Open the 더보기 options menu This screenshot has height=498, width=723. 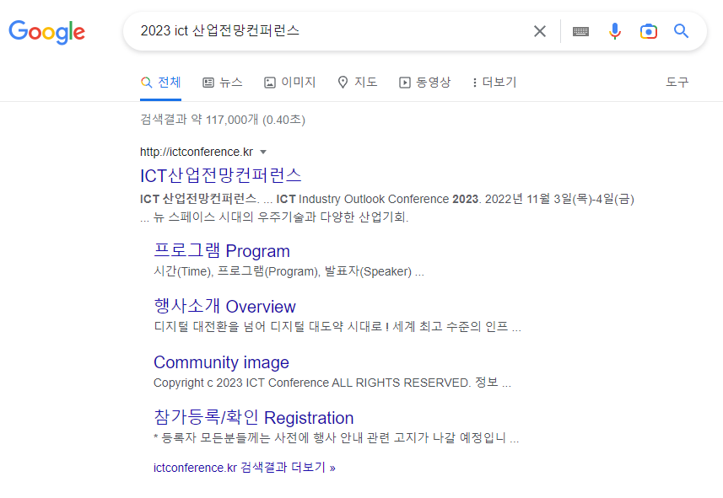[494, 82]
